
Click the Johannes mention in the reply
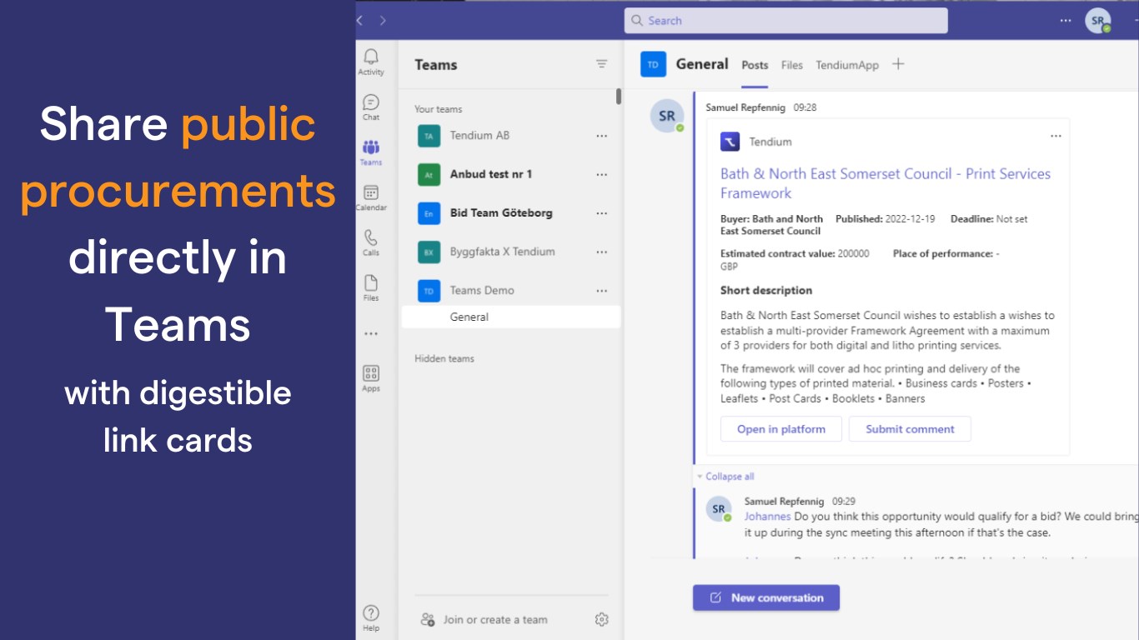pos(768,517)
